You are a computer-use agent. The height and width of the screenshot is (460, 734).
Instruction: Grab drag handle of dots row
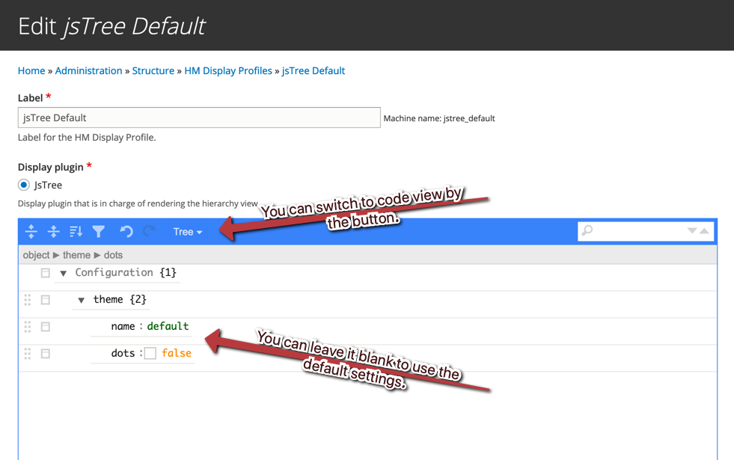click(x=28, y=354)
